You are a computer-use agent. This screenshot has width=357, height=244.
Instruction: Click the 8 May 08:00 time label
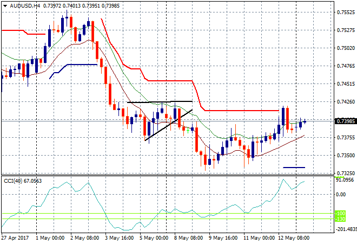point(189,238)
